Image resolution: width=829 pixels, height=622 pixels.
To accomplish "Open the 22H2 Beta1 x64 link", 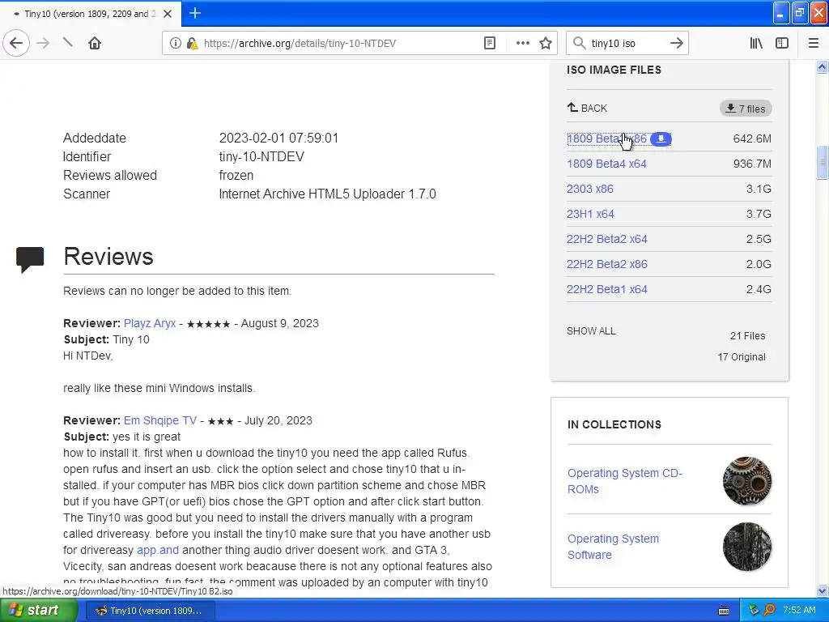I will tap(607, 289).
